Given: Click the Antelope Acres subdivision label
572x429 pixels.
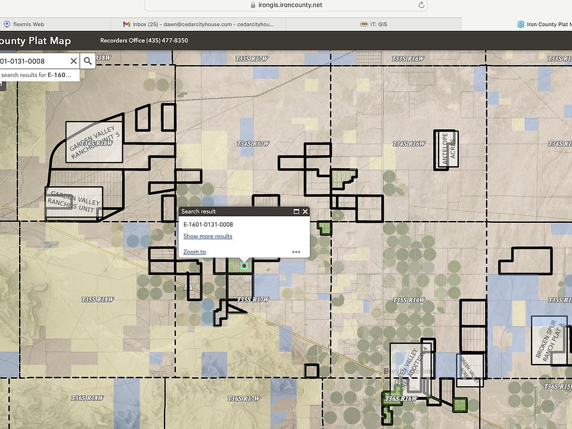Looking at the screenshot, I should point(448,150).
